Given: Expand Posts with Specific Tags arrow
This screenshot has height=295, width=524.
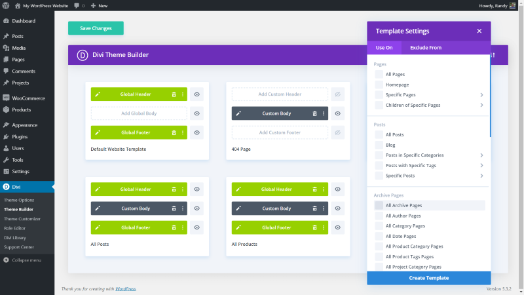Looking at the screenshot, I should [x=481, y=166].
